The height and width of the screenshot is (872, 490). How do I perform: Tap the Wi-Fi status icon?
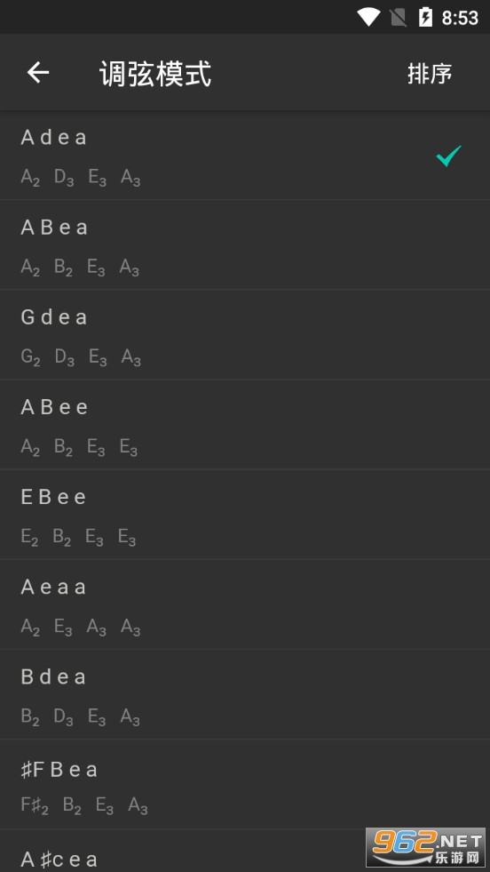(x=367, y=17)
